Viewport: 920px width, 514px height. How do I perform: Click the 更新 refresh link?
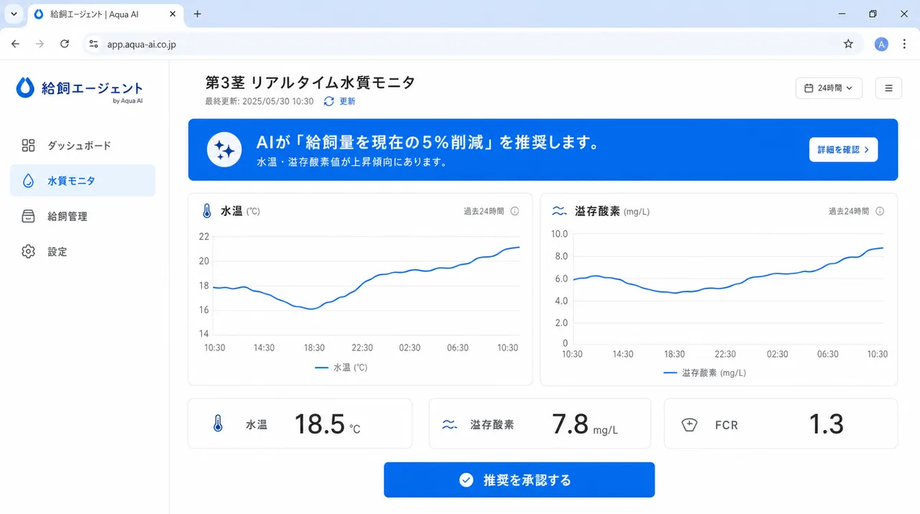(x=347, y=101)
